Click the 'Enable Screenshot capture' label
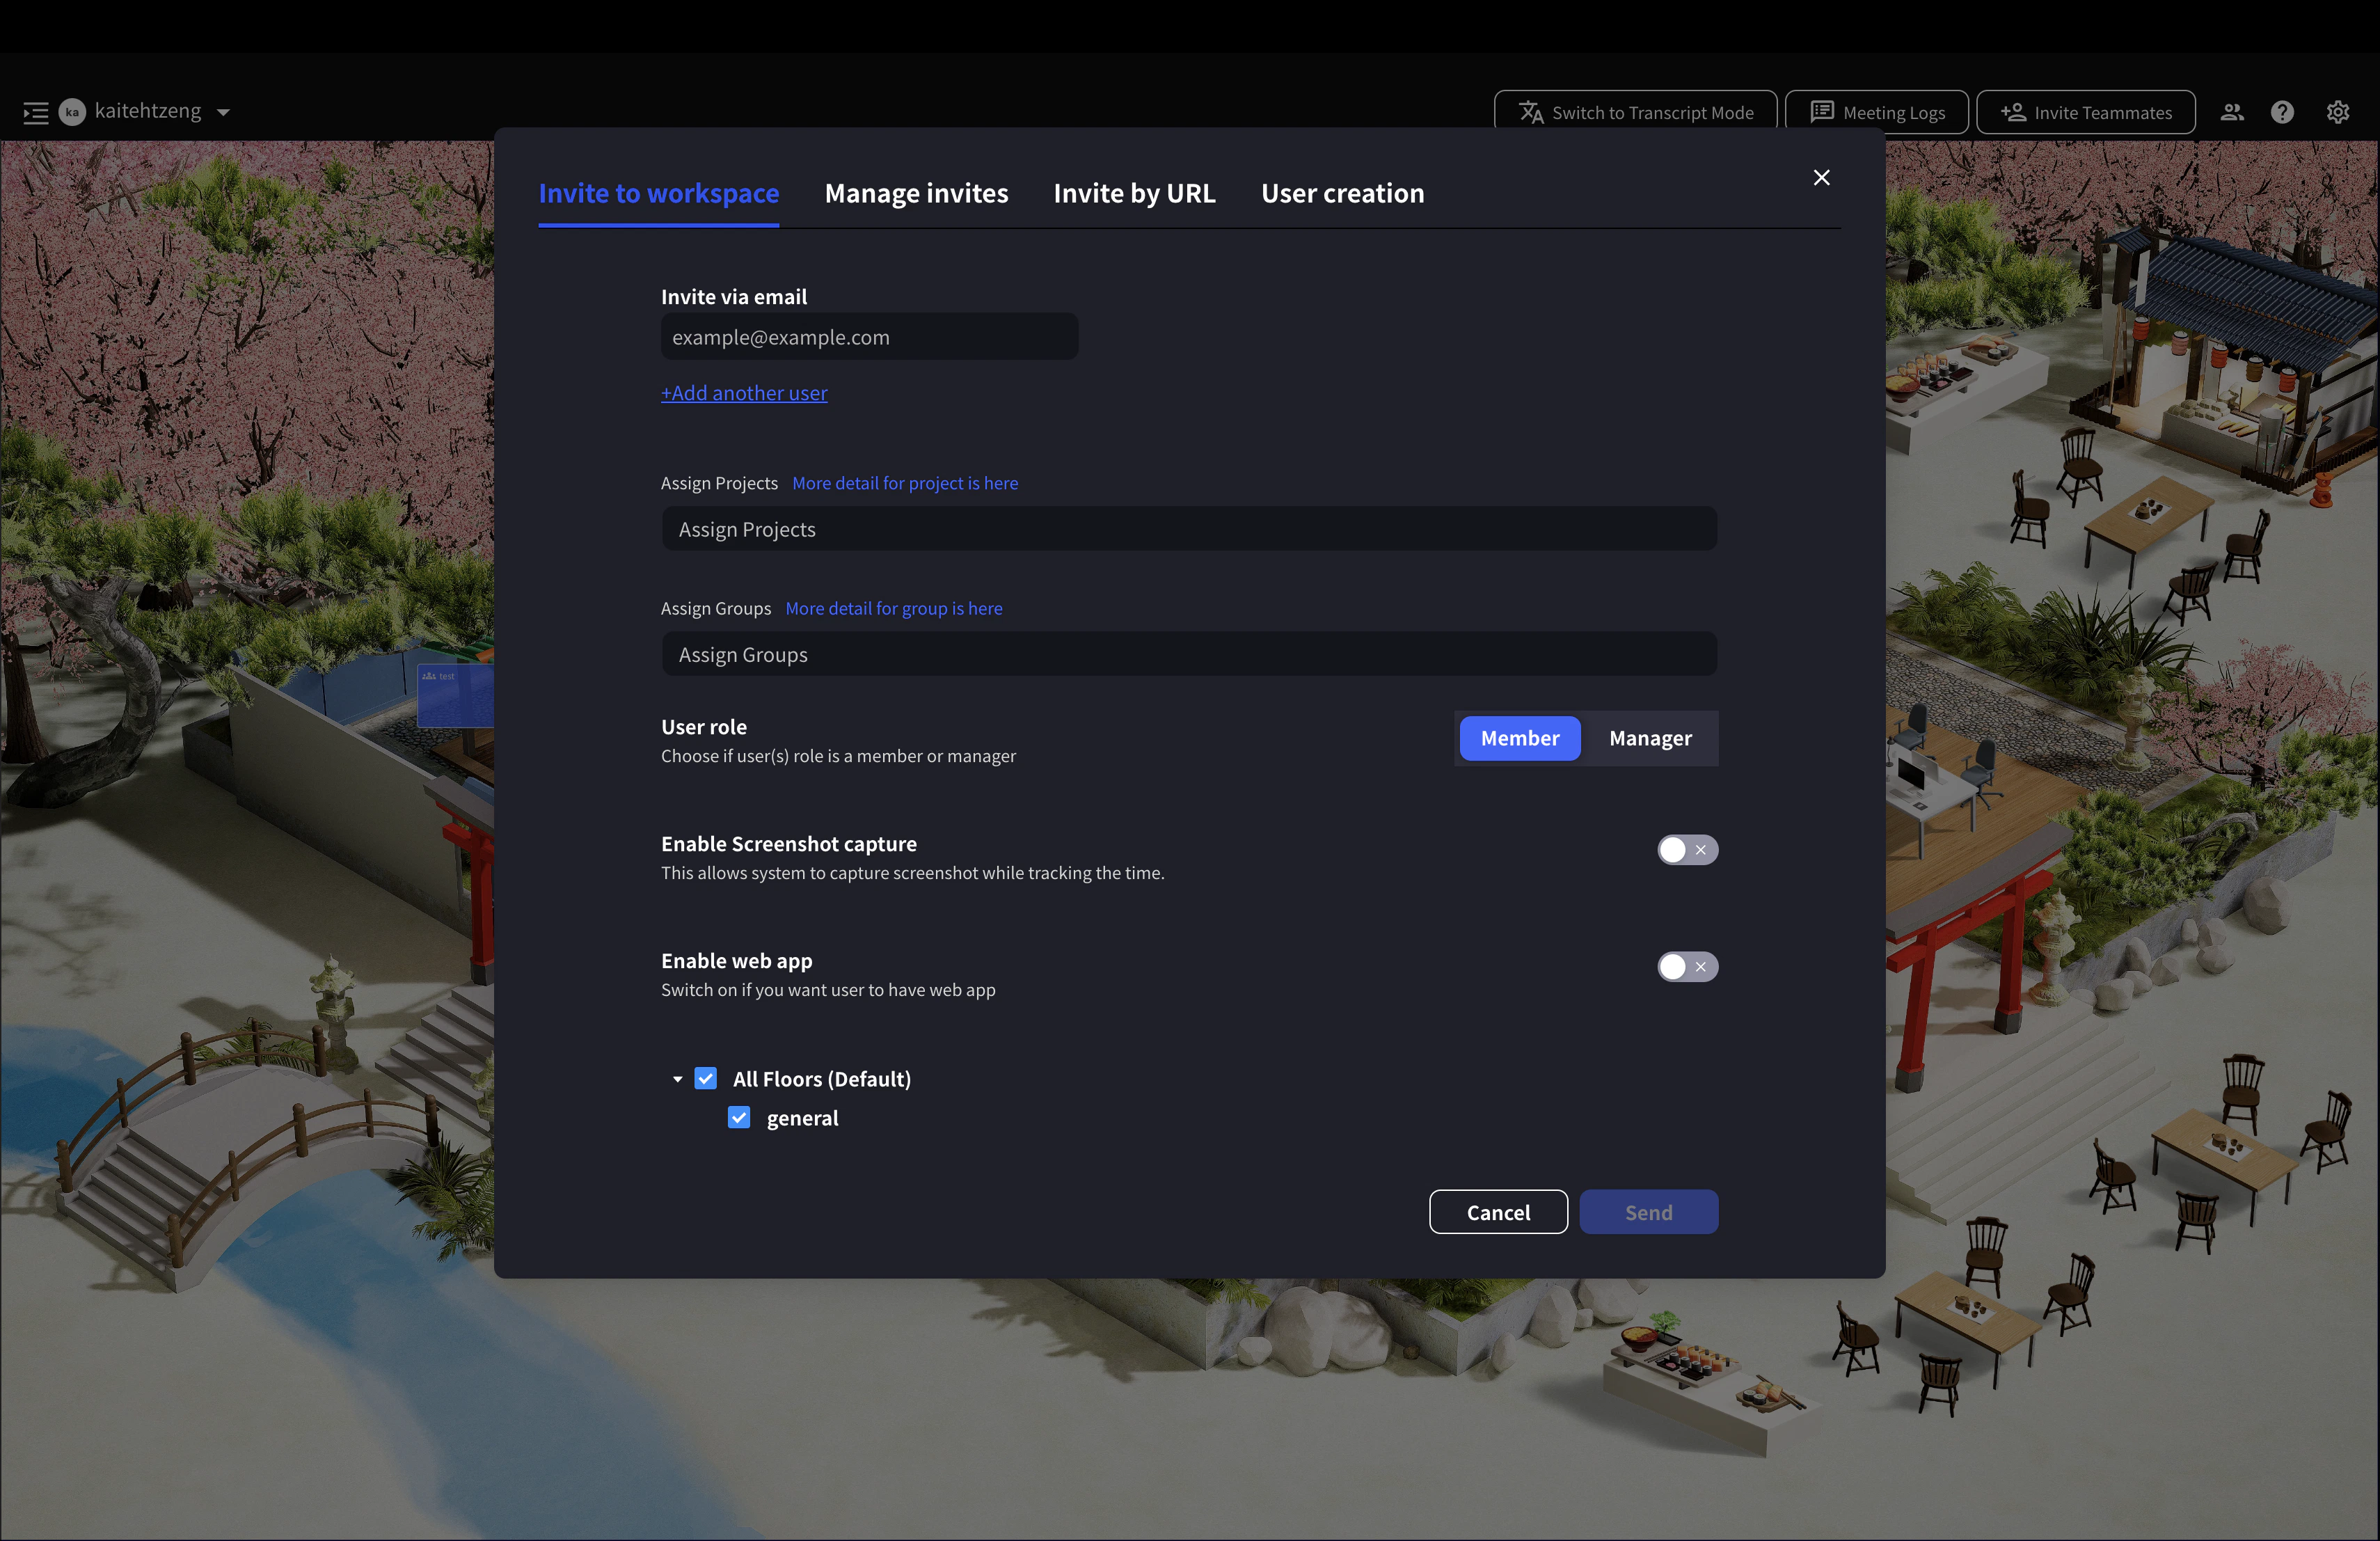Image resolution: width=2380 pixels, height=1541 pixels. click(789, 844)
